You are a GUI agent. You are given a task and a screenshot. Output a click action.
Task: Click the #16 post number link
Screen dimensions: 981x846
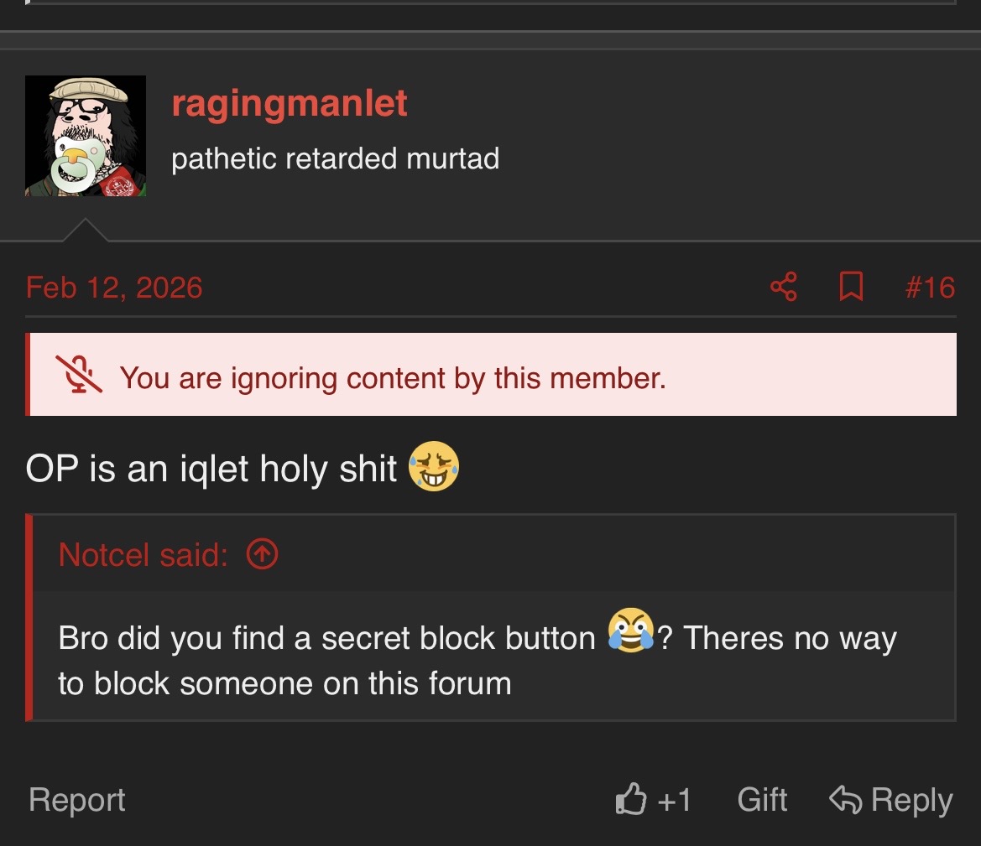click(930, 288)
